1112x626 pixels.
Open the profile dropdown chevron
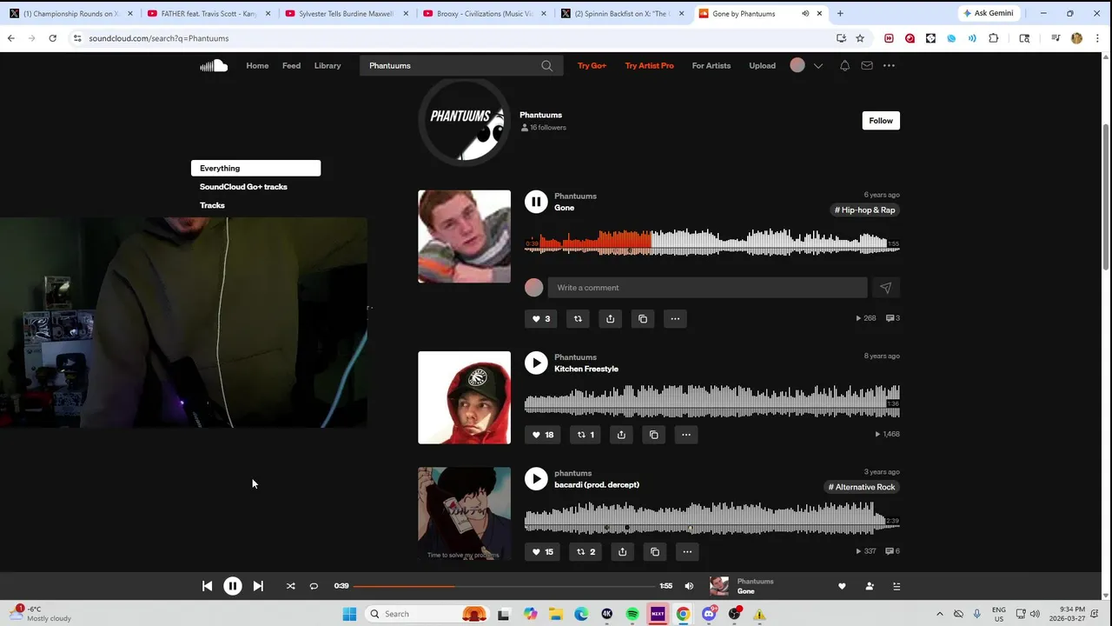(x=818, y=66)
